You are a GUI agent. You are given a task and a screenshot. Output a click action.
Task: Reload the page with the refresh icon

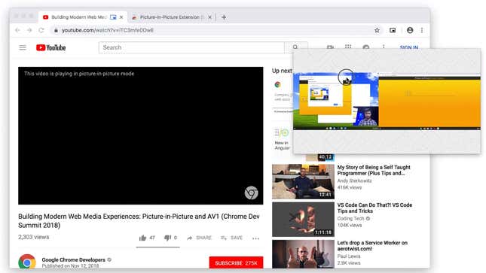click(x=41, y=30)
